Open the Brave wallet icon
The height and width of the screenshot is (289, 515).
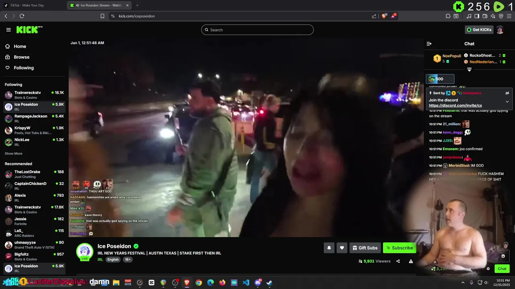(485, 16)
